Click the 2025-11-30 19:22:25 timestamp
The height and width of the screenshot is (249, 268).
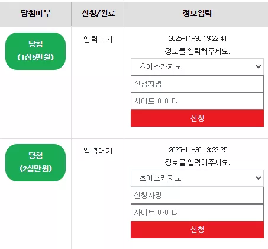coord(198,150)
